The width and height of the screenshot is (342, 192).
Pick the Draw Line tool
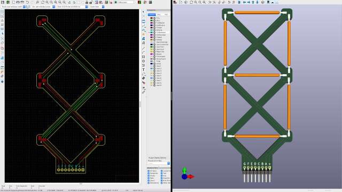point(143,49)
